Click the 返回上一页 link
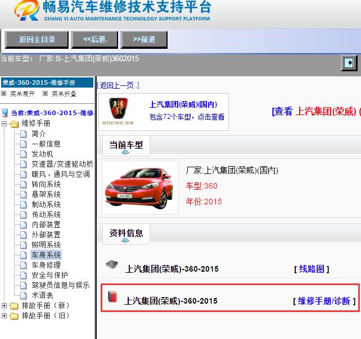 [x=118, y=85]
